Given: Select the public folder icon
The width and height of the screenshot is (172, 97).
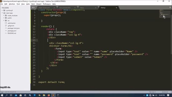Looking at the screenshot, I should pyautogui.click(x=6, y=18).
